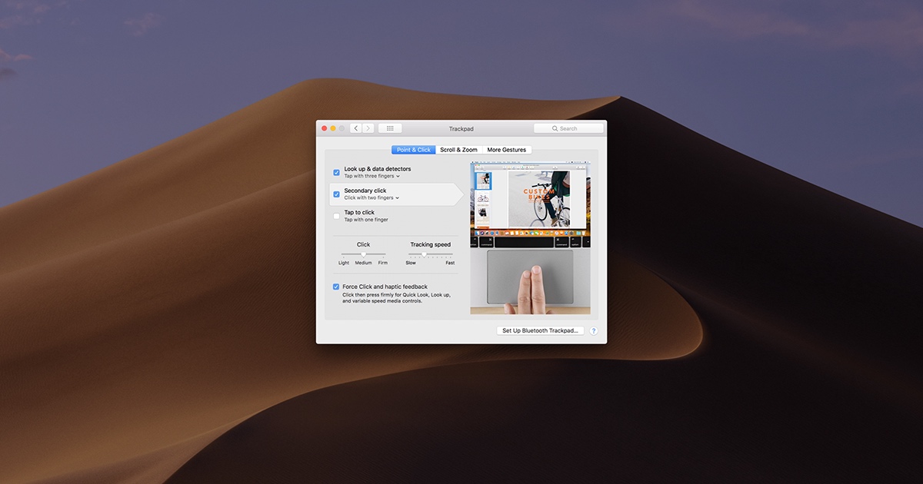Viewport: 923px width, 484px height.
Task: Expand the Tap with three fingers dropdown
Action: [x=372, y=176]
